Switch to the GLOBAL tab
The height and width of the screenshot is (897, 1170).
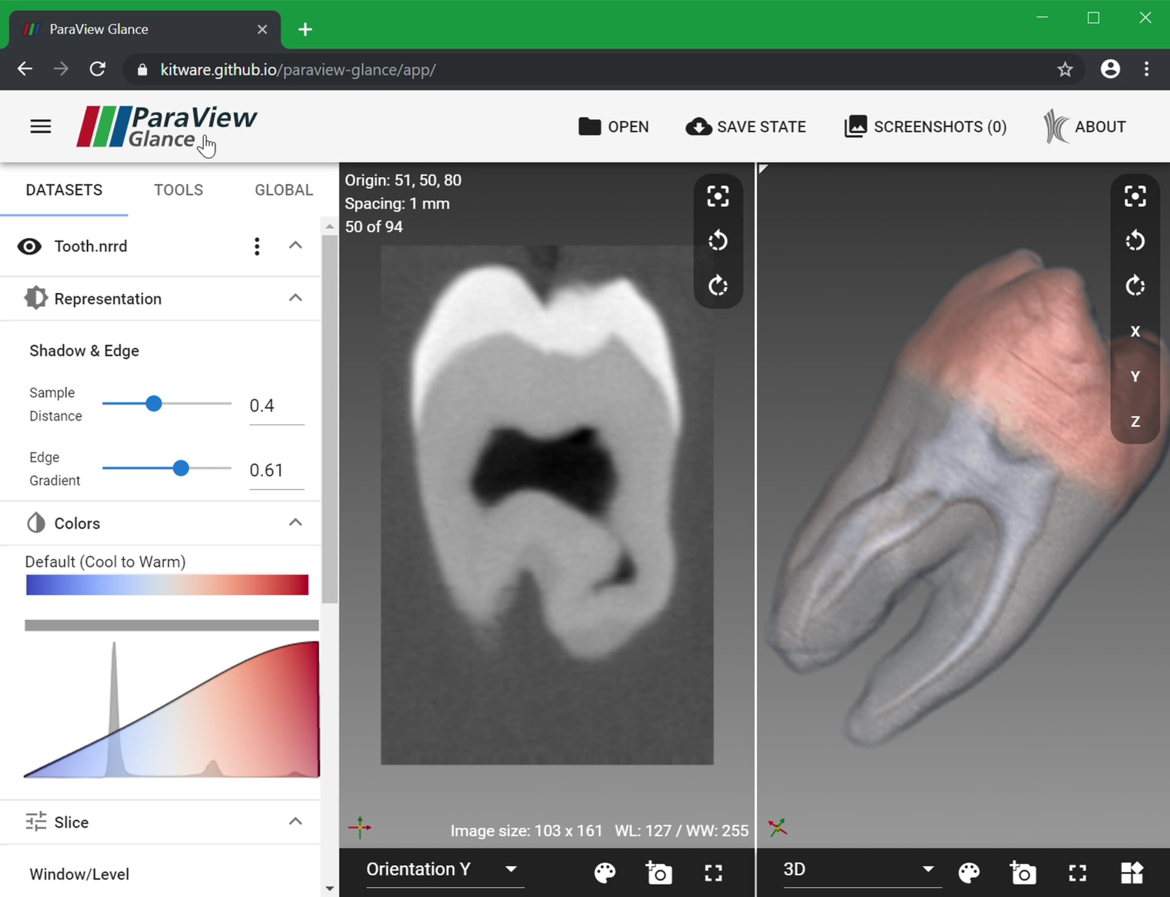[283, 190]
